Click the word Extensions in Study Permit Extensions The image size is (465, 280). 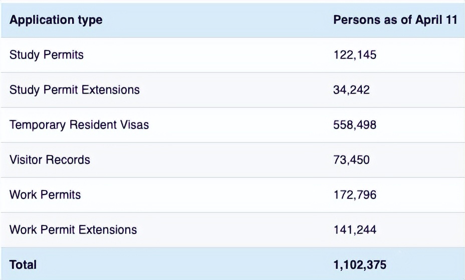110,89
